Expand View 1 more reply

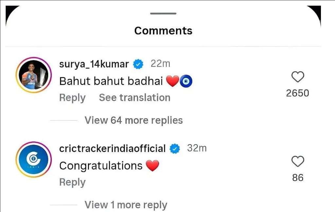pyautogui.click(x=126, y=205)
